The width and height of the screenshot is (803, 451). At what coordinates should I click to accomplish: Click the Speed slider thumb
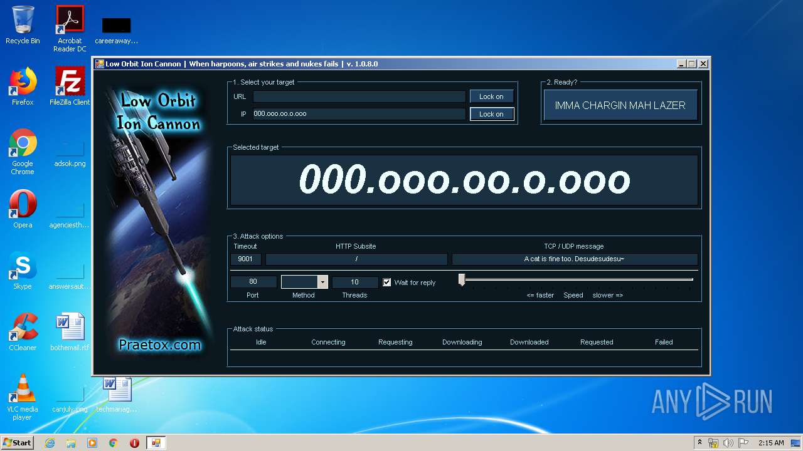point(462,280)
